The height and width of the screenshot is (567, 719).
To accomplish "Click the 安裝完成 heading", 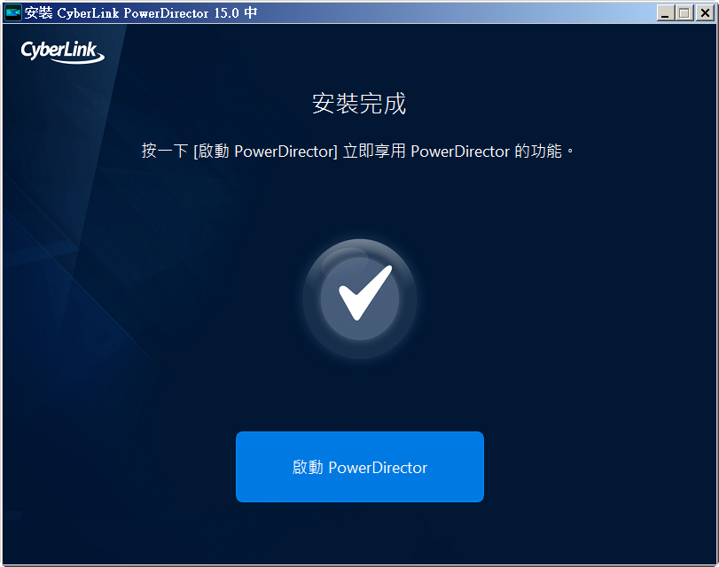I will [x=359, y=103].
